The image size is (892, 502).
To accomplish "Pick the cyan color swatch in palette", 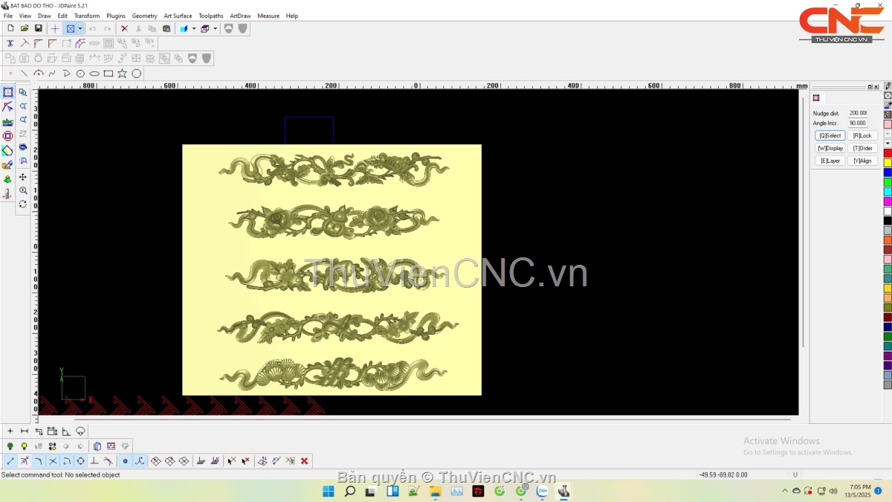I will (x=888, y=192).
